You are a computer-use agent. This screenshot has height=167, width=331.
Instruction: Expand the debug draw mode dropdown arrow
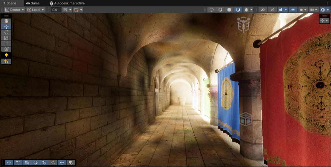[252, 10]
